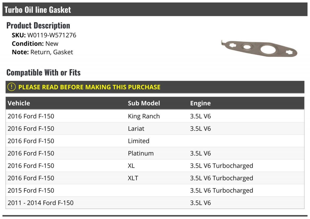Click the Compatible With or Fits heading
The image size is (310, 219).
click(x=43, y=72)
